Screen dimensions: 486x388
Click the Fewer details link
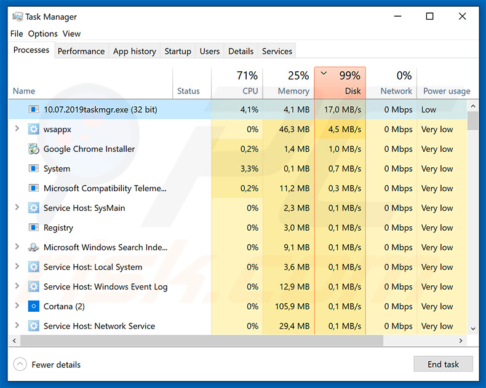coord(56,365)
